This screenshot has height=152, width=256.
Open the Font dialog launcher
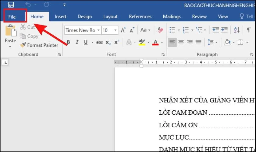coord(163,55)
